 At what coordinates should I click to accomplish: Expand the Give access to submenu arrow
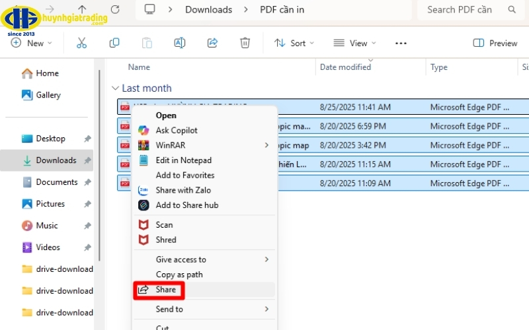click(x=266, y=259)
